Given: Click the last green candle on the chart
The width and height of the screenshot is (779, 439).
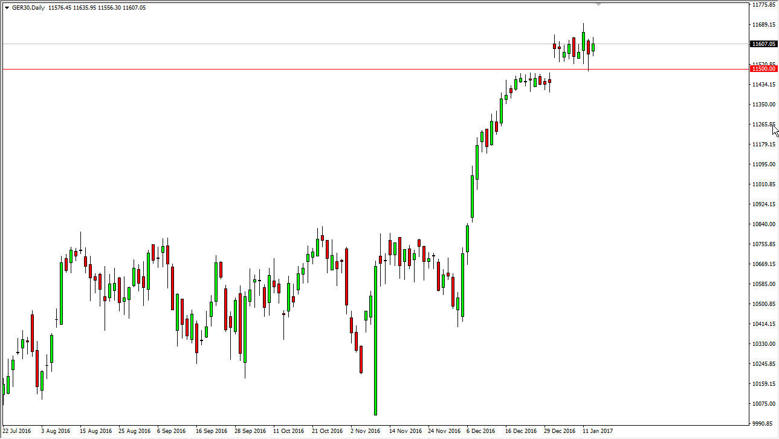Looking at the screenshot, I should (x=593, y=47).
